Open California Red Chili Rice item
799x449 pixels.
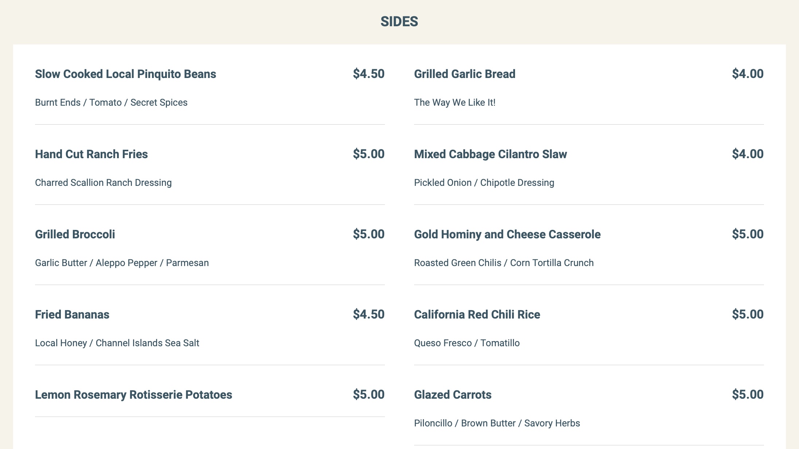(x=477, y=315)
